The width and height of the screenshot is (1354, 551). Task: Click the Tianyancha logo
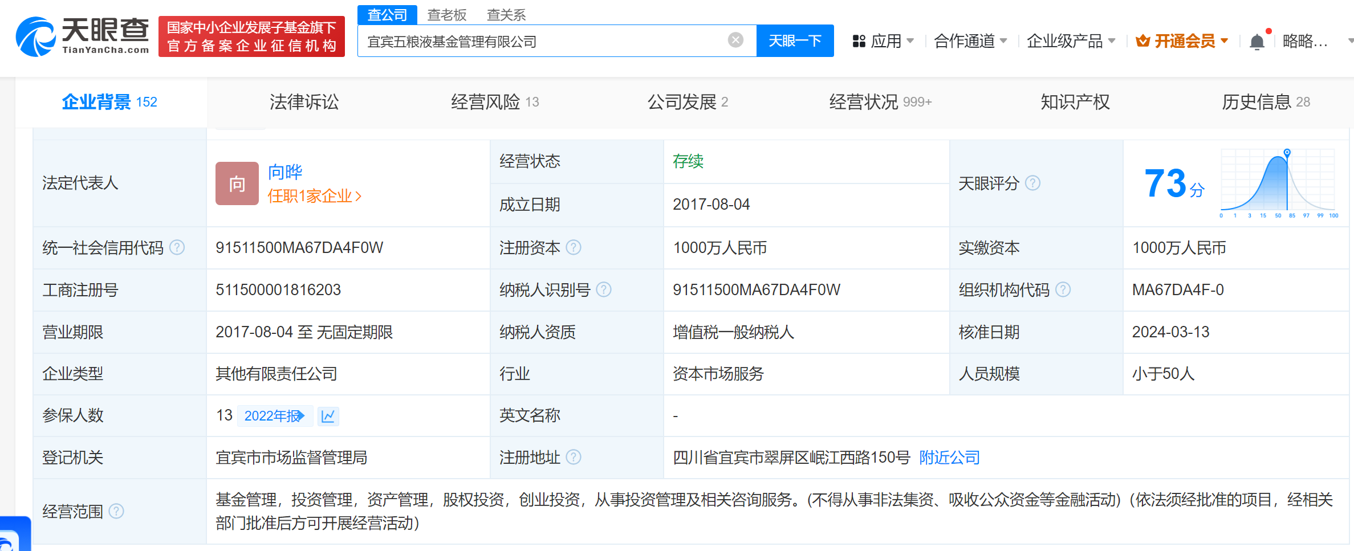(x=83, y=36)
